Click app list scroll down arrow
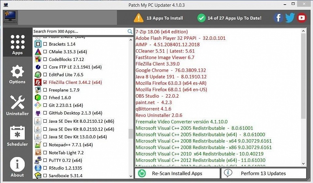Screen dimensions: 313x183 131,176
